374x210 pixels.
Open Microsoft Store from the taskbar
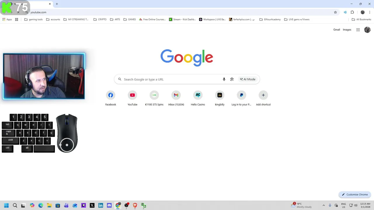58,205
